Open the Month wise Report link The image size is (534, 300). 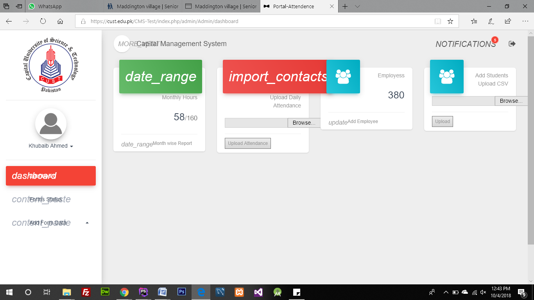tap(172, 143)
